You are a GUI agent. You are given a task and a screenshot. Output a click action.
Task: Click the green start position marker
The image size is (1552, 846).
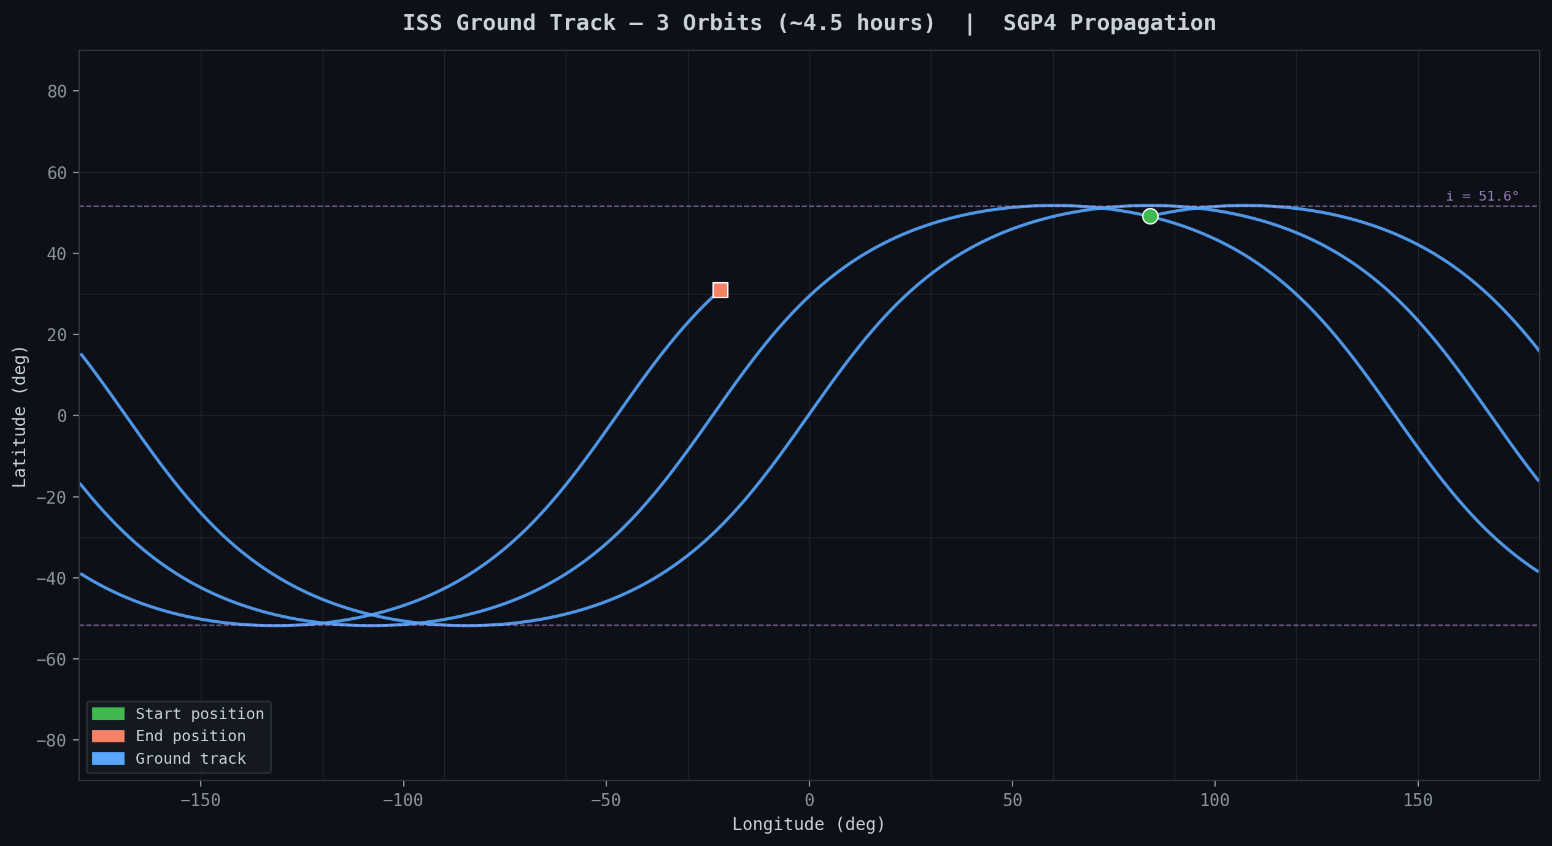(1150, 216)
